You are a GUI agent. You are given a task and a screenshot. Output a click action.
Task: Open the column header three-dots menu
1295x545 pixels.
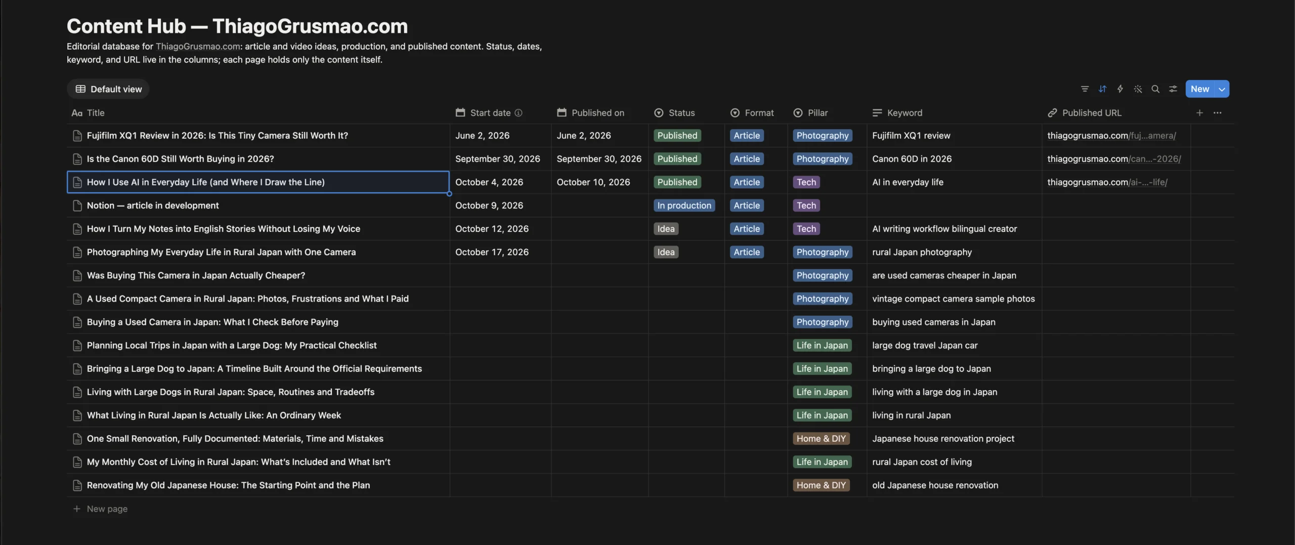point(1218,113)
